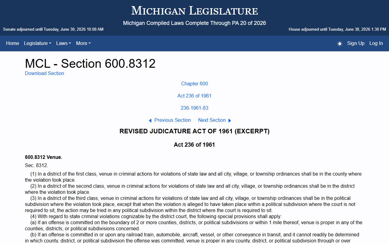Open the Act 236 of 1961 link
Image resolution: width=389 pixels, height=243 pixels.
[194, 96]
